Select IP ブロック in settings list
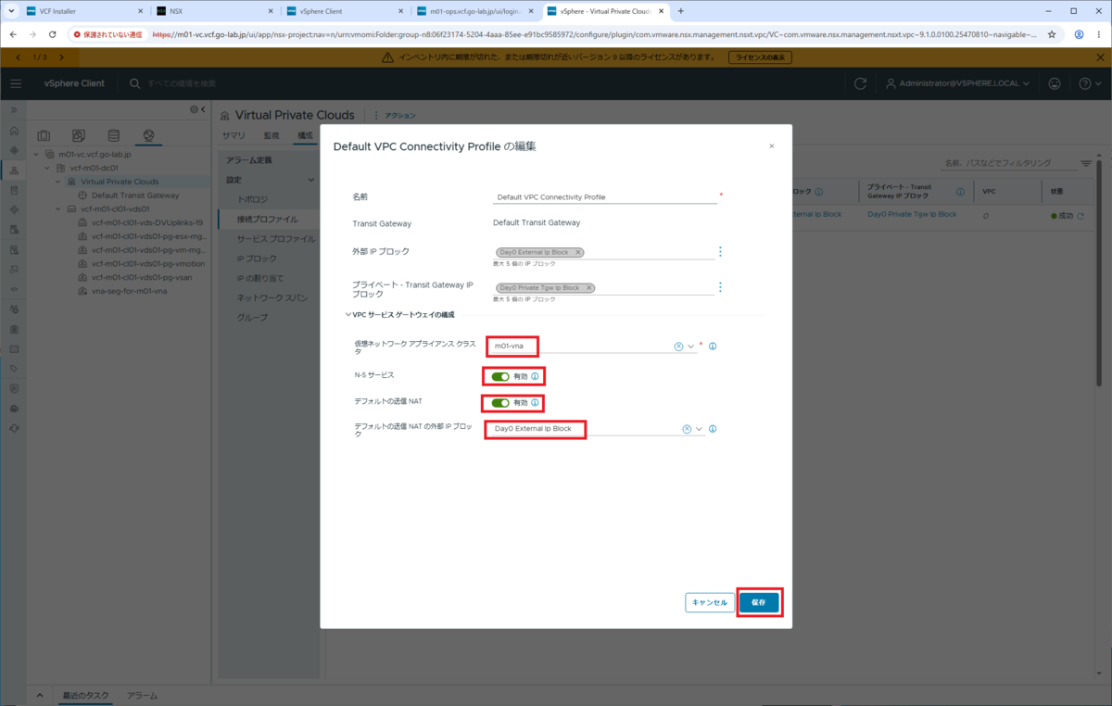 click(x=257, y=258)
